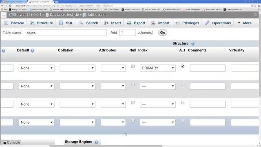Click the browser back arrow

coord(2,6)
